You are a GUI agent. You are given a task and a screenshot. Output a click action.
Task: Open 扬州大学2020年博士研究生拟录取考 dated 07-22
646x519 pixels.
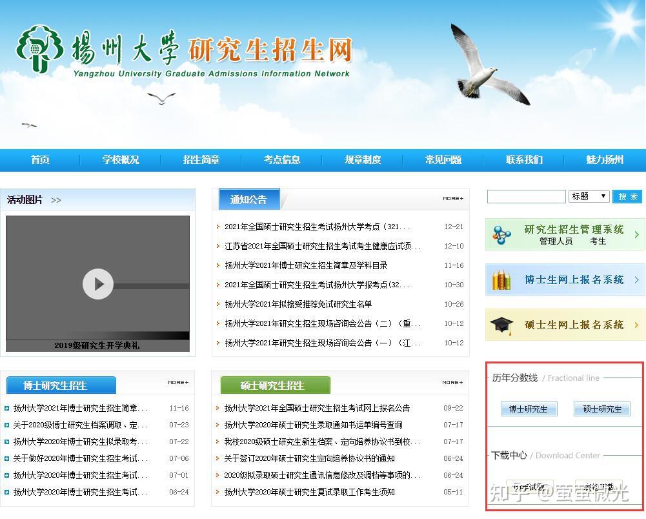tap(80, 442)
